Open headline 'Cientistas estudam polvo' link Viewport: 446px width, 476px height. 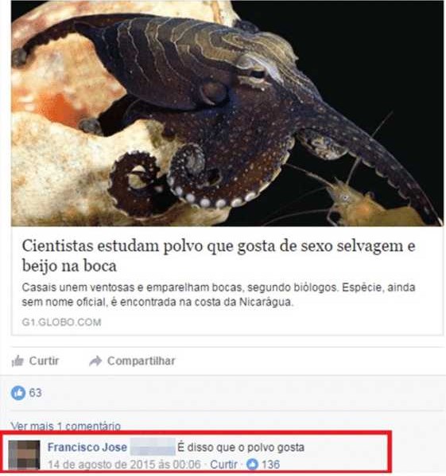coord(219,256)
